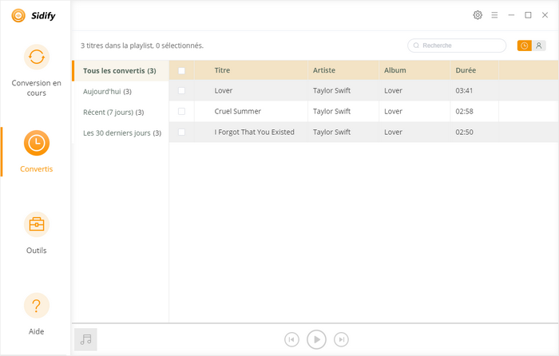Skip to the next track
This screenshot has width=559, height=356.
coord(341,340)
